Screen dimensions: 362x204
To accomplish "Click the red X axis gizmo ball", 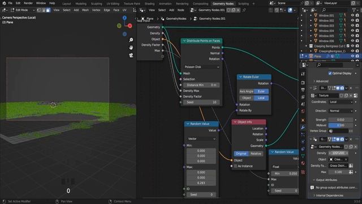I will click(x=130, y=25).
